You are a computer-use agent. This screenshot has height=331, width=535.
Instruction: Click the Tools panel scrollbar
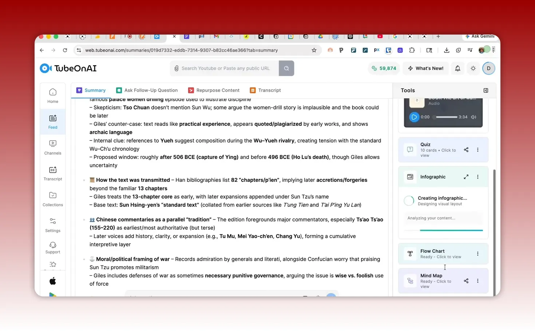point(494,233)
